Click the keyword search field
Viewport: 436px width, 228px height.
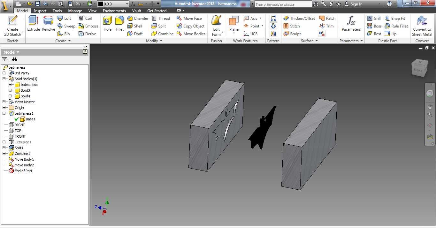click(283, 4)
